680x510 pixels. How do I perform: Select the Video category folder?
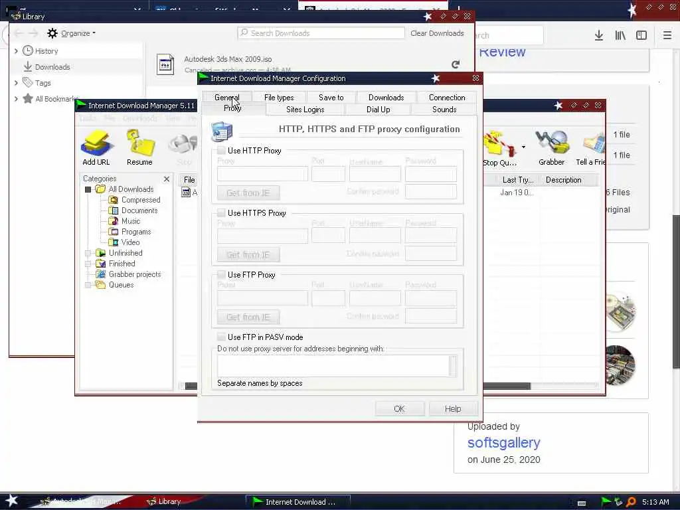(124, 242)
